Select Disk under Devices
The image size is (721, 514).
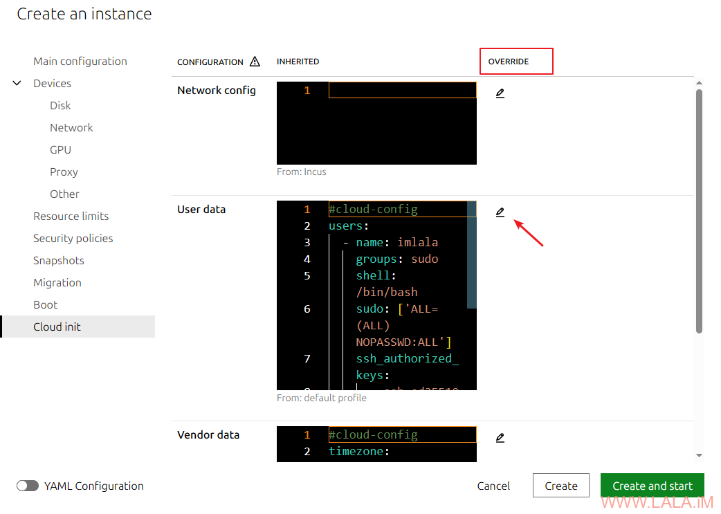pyautogui.click(x=60, y=105)
